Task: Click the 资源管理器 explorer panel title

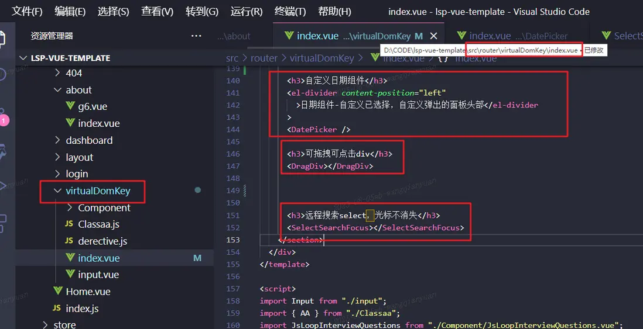Action: (52, 36)
